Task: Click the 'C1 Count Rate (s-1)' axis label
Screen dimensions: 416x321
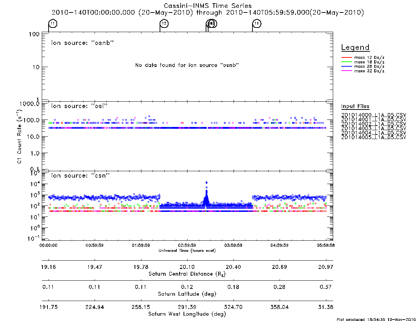Action: 20,136
